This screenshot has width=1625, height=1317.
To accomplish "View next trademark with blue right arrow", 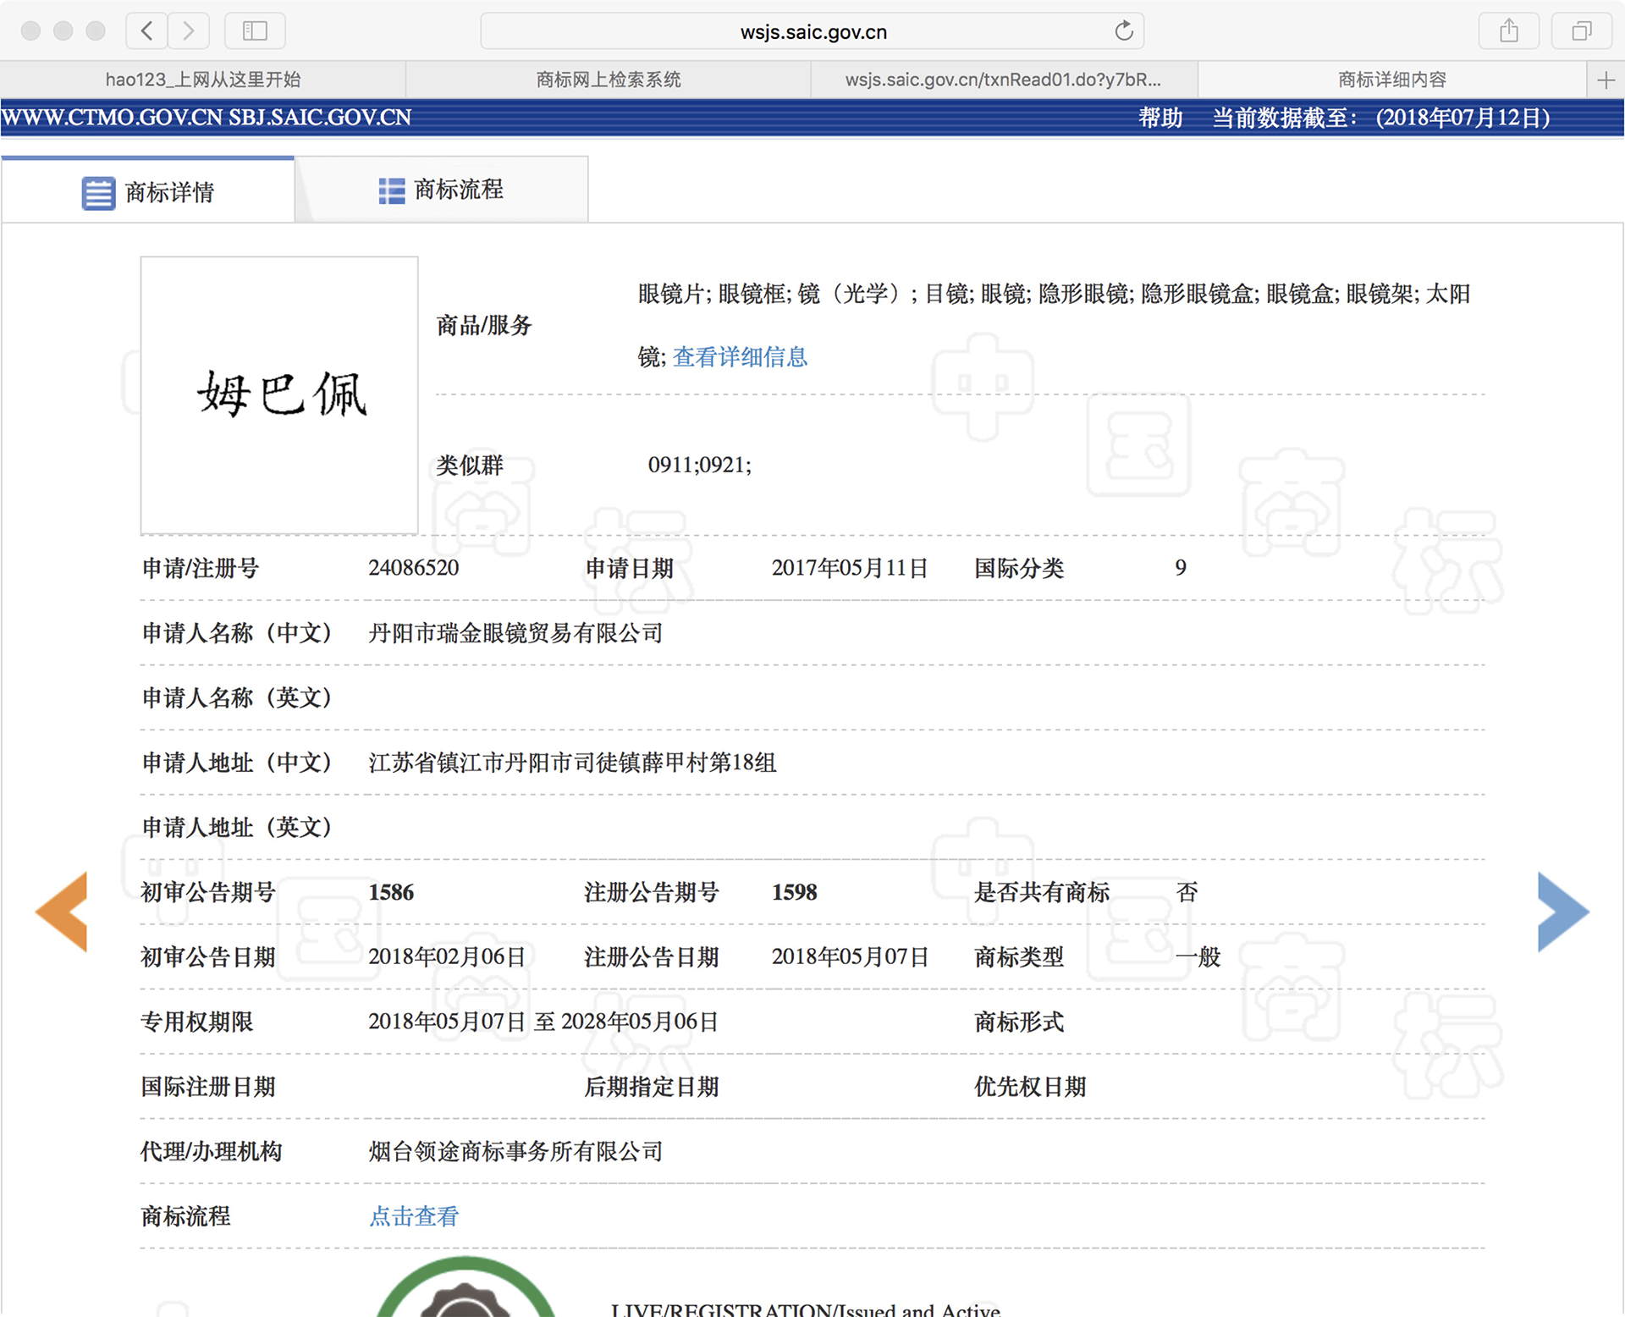I will (x=1563, y=912).
